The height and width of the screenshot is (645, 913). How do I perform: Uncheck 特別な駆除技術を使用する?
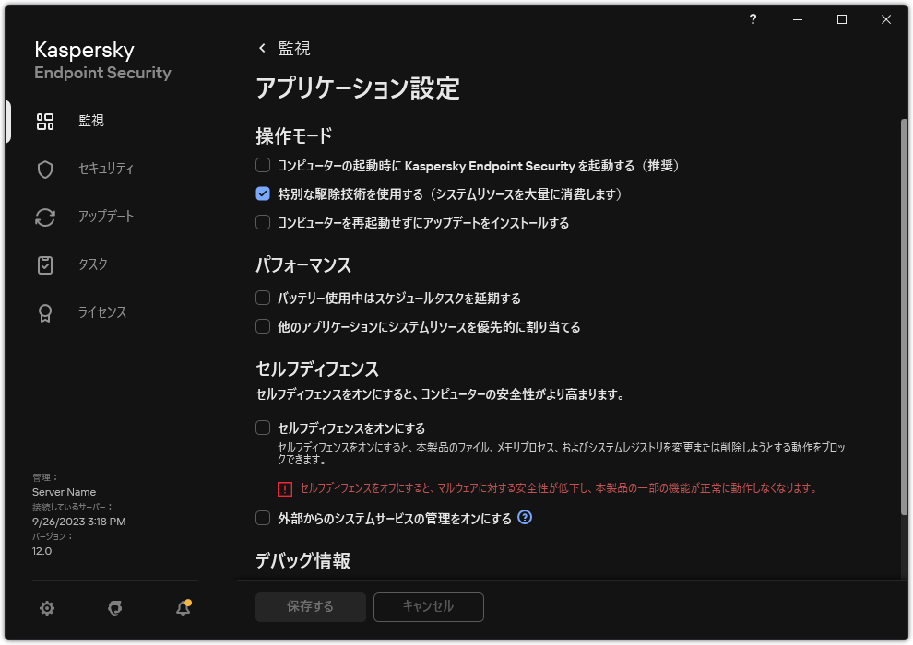pyautogui.click(x=262, y=194)
